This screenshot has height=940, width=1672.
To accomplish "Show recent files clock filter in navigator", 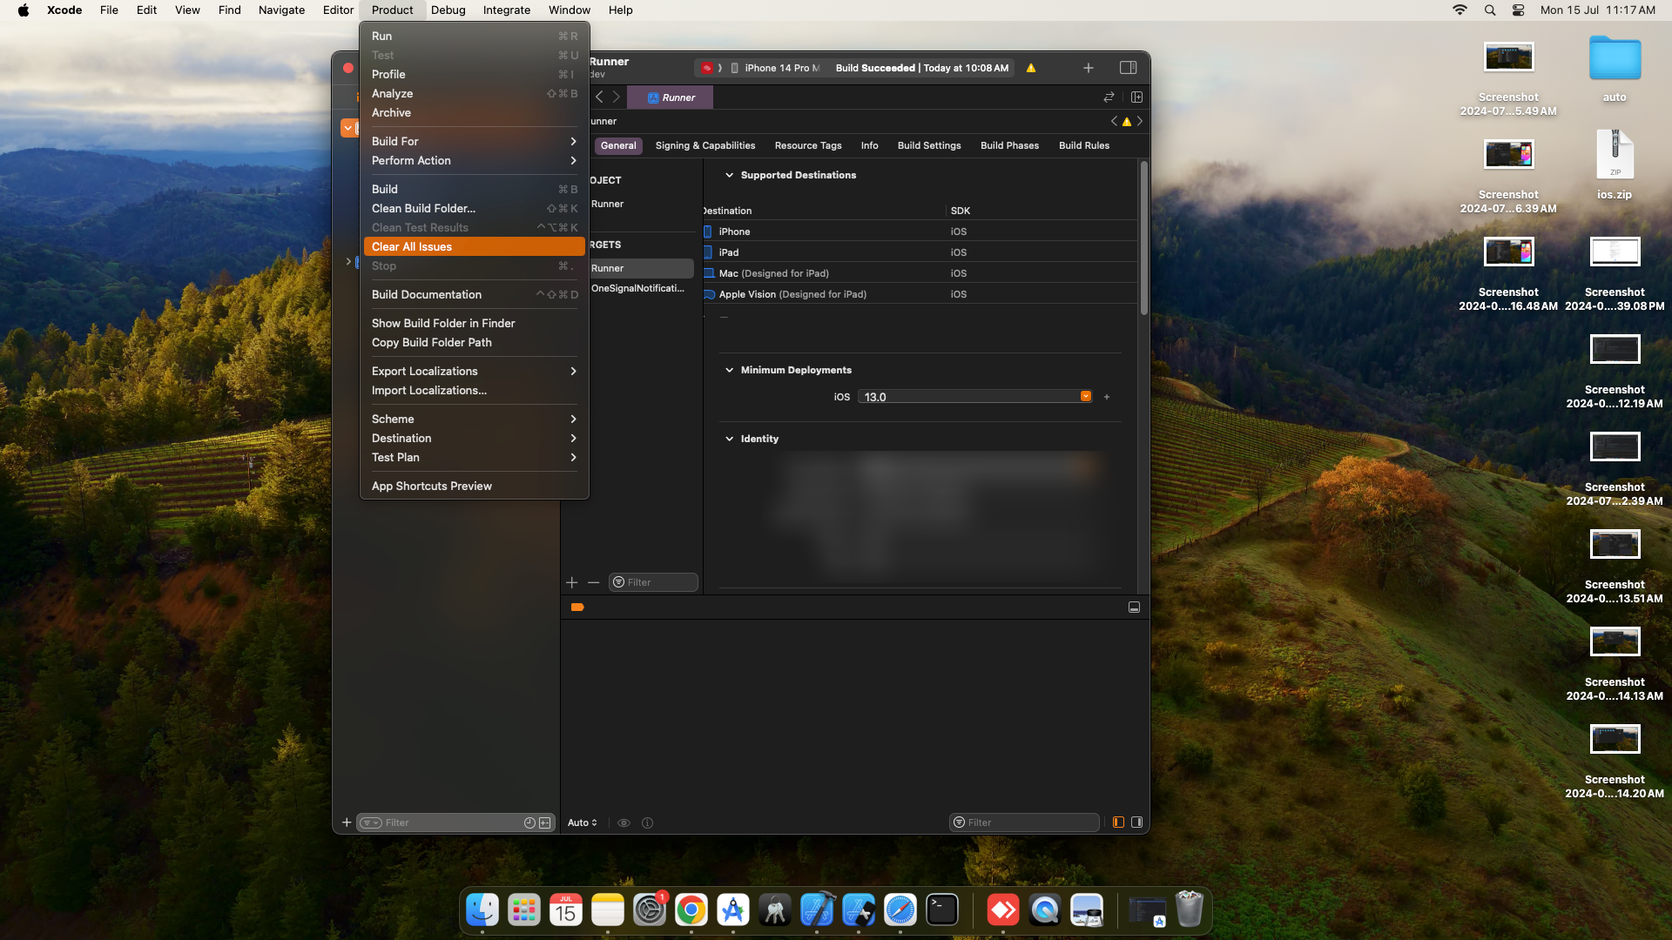I will (x=529, y=822).
